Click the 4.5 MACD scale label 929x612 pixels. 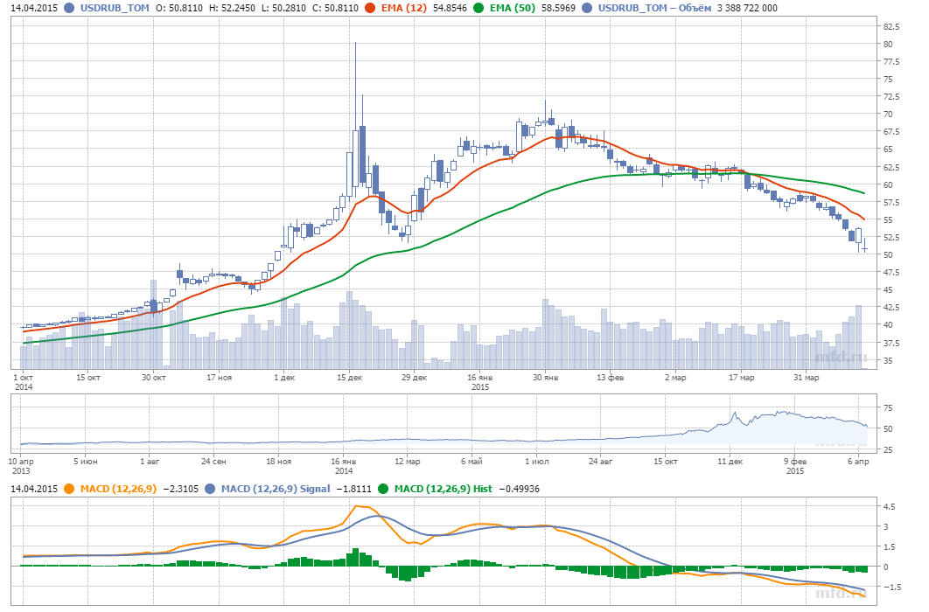coord(890,507)
